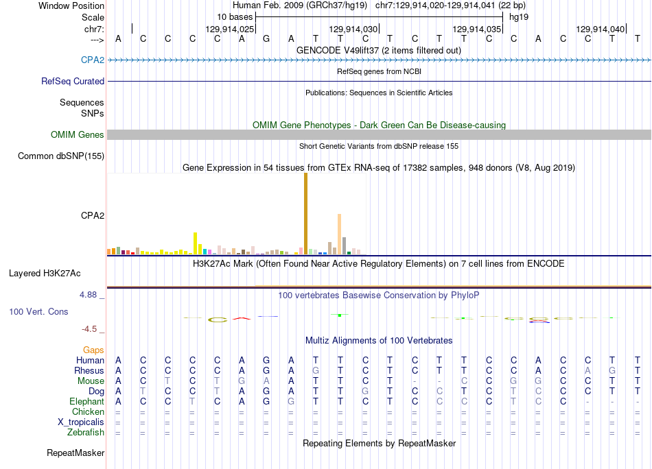Click the tallest brown GTEx expression bar
Screen dimensions: 652x469
point(305,213)
